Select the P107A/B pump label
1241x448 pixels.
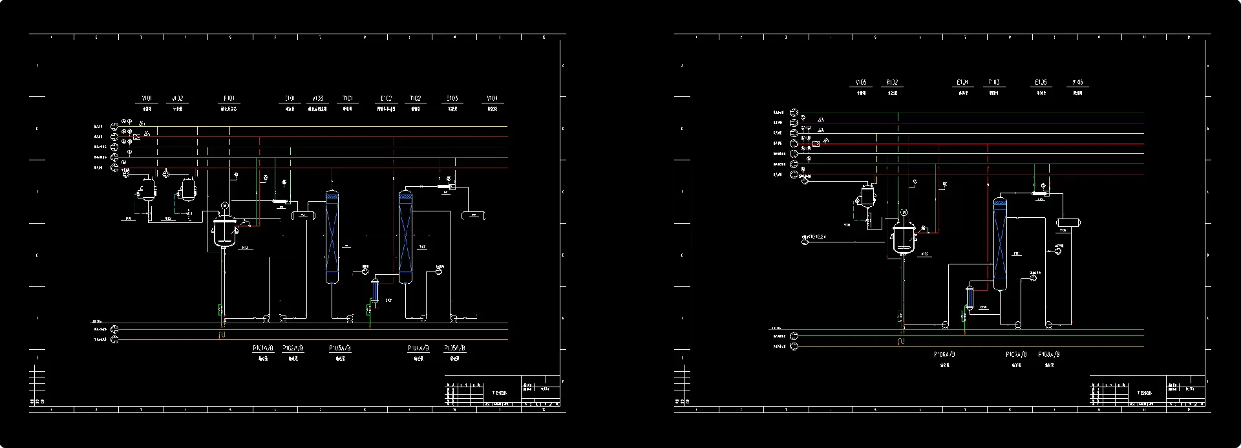pyautogui.click(x=1015, y=355)
